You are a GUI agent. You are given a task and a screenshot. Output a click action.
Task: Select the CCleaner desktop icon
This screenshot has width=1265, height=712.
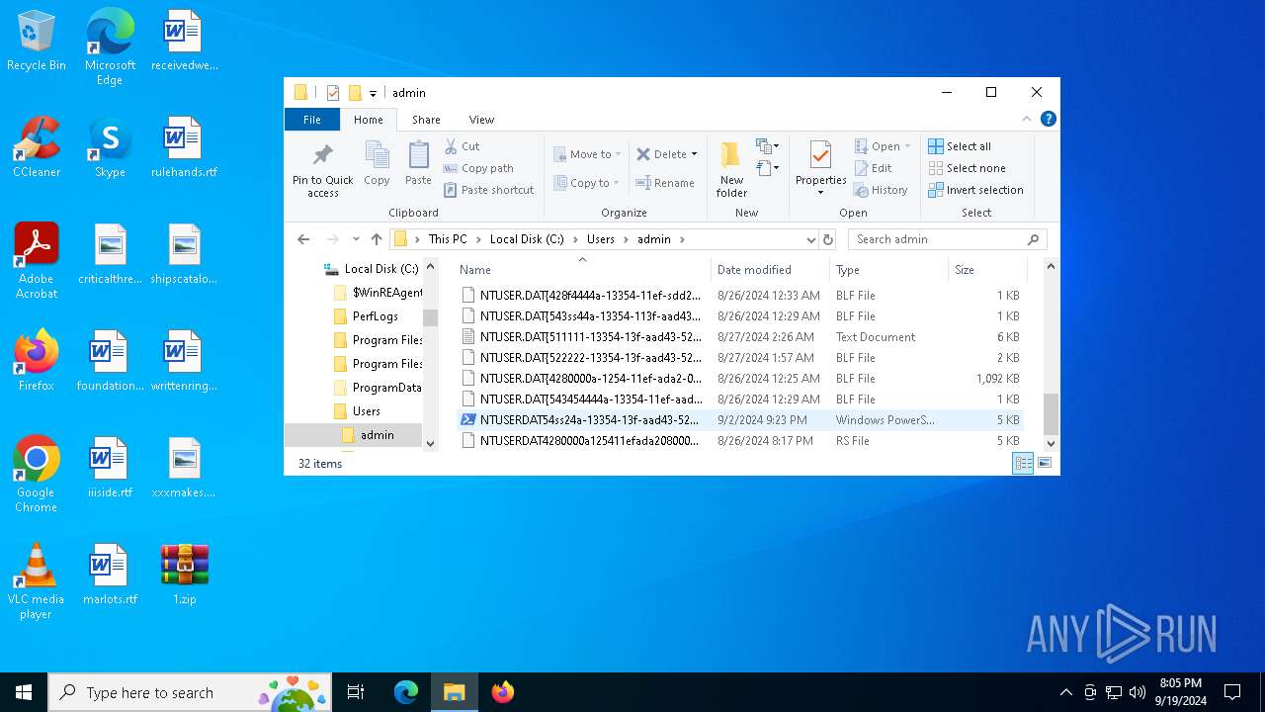[x=37, y=147]
